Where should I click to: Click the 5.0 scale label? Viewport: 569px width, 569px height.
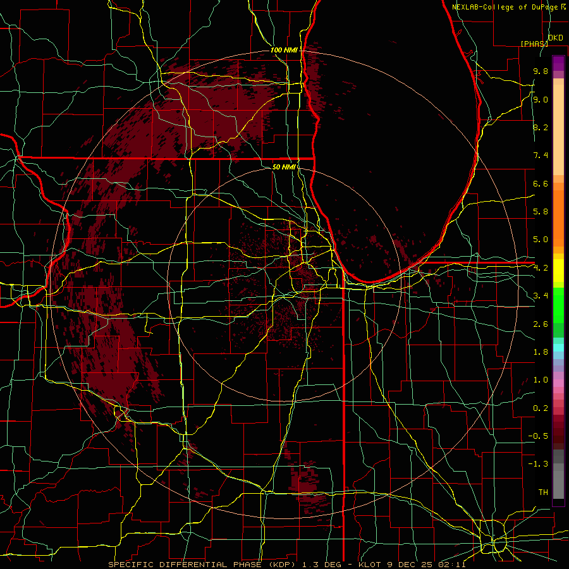click(x=541, y=240)
